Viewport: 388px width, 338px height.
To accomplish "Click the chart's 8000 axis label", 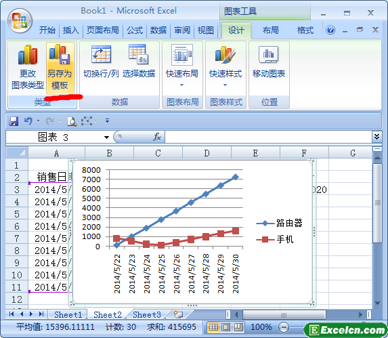I will [91, 170].
